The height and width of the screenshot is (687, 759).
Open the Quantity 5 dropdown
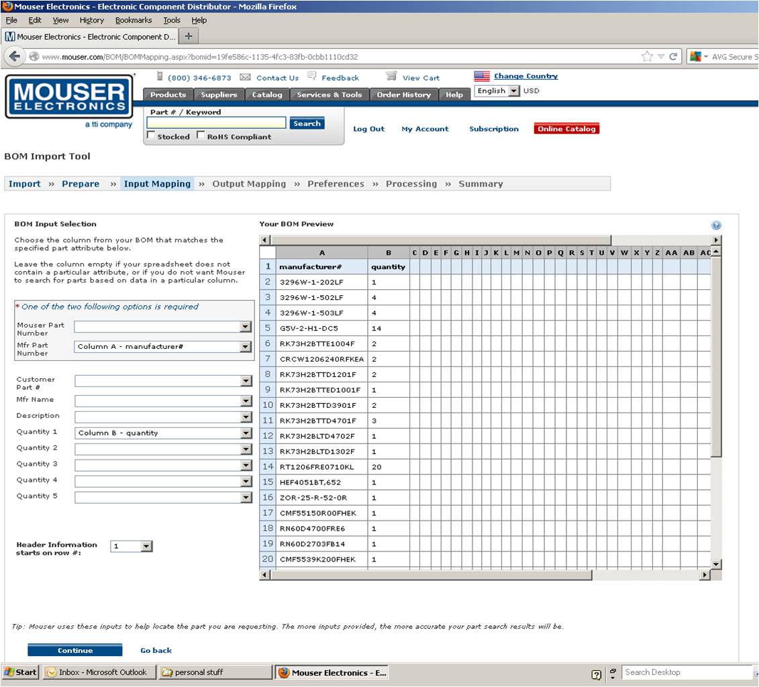(246, 497)
